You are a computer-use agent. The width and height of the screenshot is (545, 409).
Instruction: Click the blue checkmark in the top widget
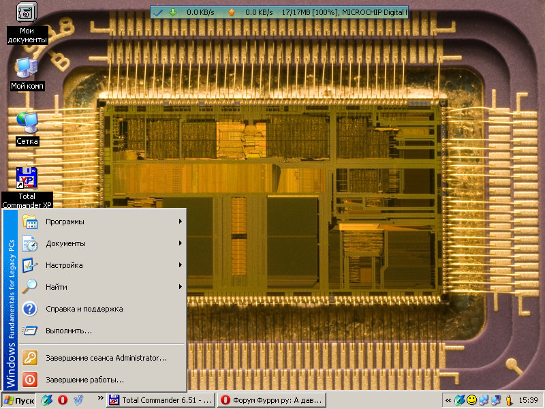[158, 12]
